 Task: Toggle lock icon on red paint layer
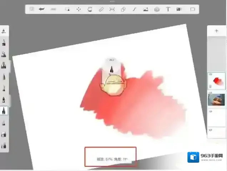click(210, 86)
